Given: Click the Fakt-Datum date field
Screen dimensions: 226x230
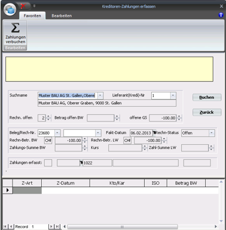Looking at the screenshot, I should click(x=141, y=133).
